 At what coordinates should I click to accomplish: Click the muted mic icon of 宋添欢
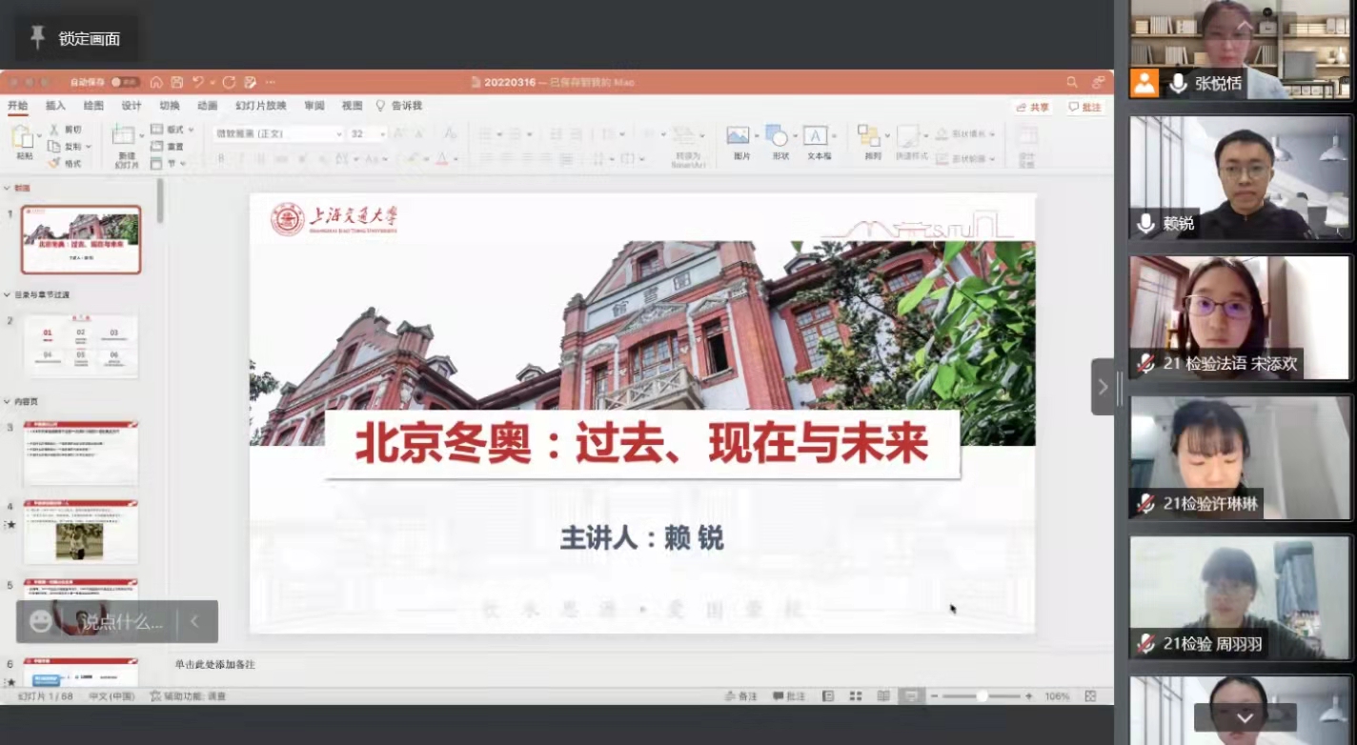tap(1145, 363)
